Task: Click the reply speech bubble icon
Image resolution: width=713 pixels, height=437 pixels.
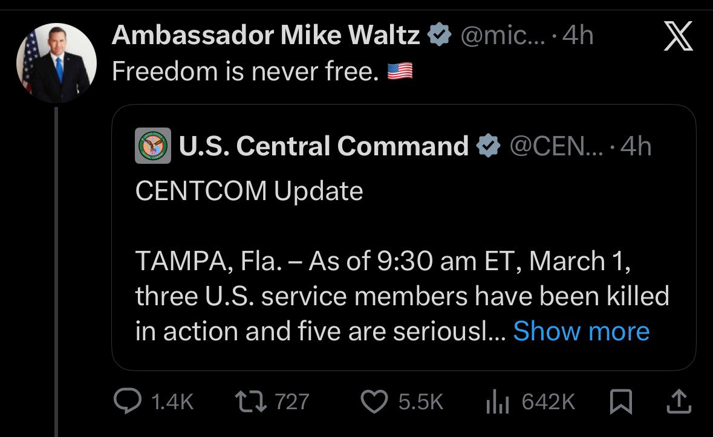Action: [x=126, y=402]
